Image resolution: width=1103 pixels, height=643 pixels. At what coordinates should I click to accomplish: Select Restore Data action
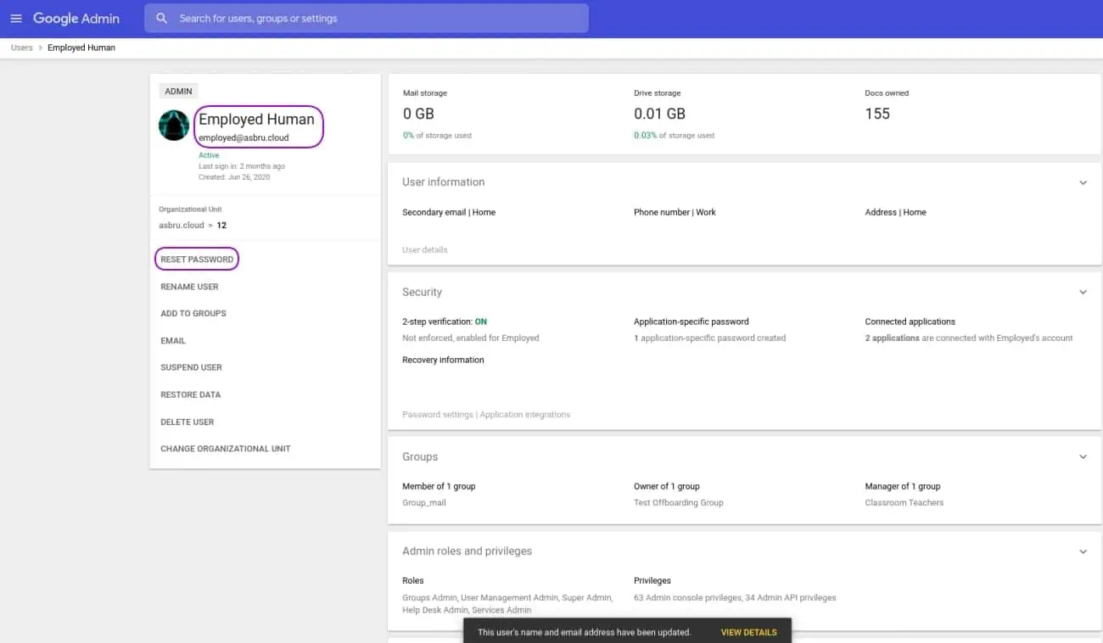tap(190, 394)
